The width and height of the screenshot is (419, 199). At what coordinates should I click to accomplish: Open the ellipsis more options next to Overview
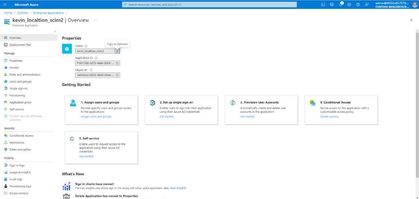click(96, 20)
